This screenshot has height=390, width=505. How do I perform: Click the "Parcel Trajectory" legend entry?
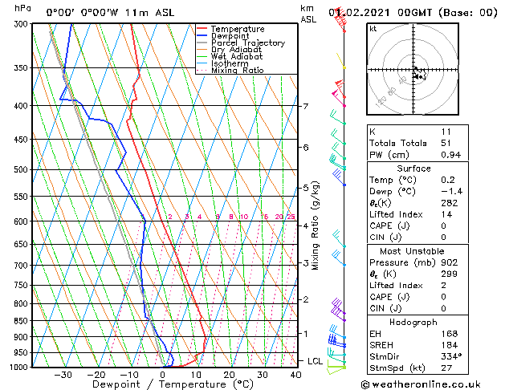pos(248,43)
